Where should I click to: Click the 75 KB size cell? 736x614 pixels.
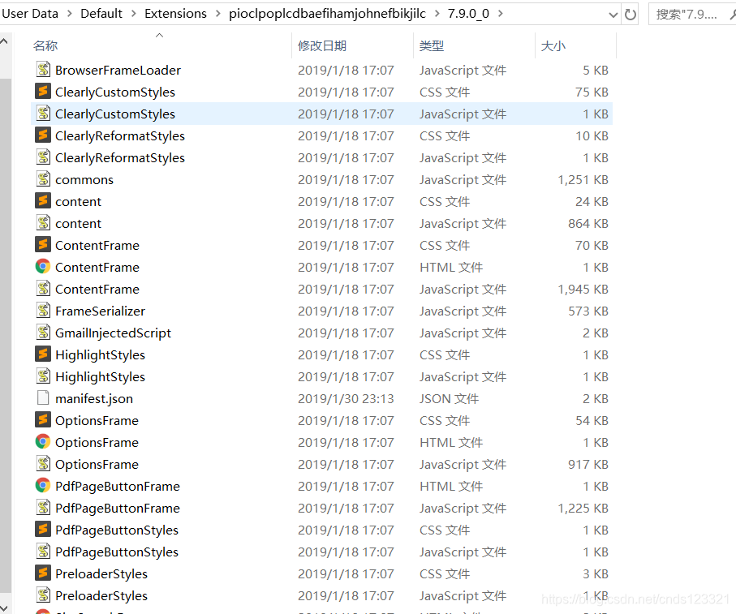(x=592, y=92)
